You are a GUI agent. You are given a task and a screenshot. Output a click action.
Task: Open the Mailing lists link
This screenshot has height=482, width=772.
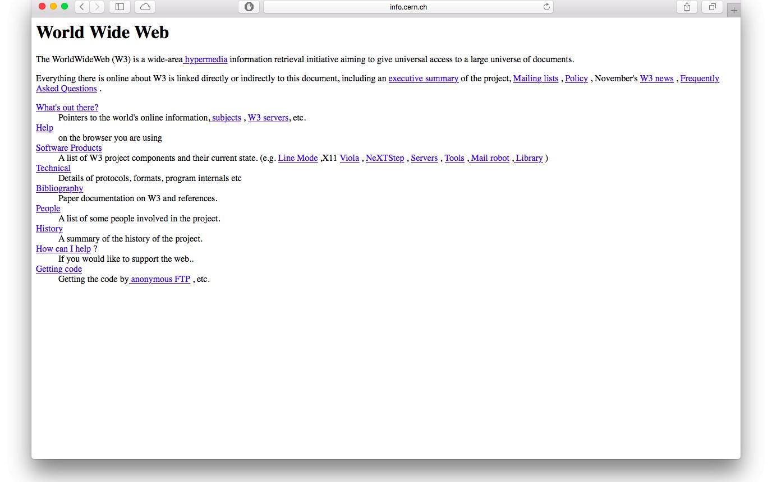[535, 78]
